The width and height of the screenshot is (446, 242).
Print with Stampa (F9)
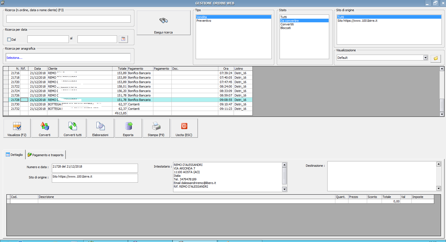pos(156,128)
